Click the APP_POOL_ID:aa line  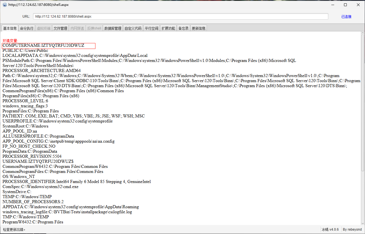(x=20, y=131)
